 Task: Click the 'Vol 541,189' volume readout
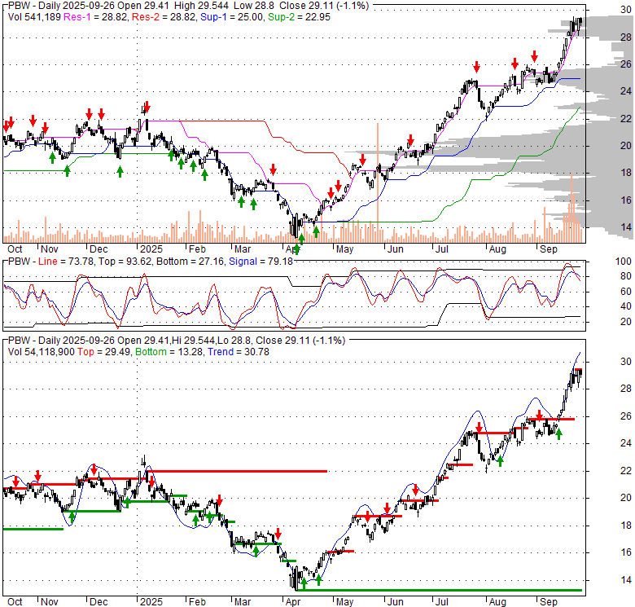coord(34,17)
